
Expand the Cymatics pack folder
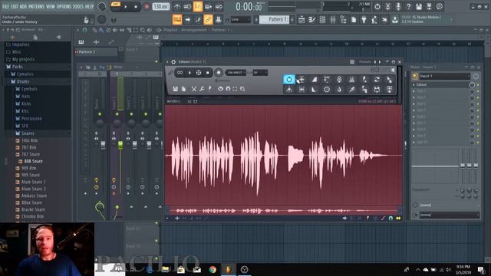(x=22, y=74)
